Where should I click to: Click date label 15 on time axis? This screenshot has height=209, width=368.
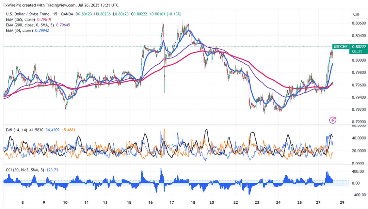pos(129,202)
